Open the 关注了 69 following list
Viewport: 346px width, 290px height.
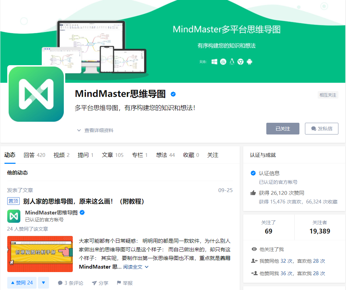pos(268,227)
